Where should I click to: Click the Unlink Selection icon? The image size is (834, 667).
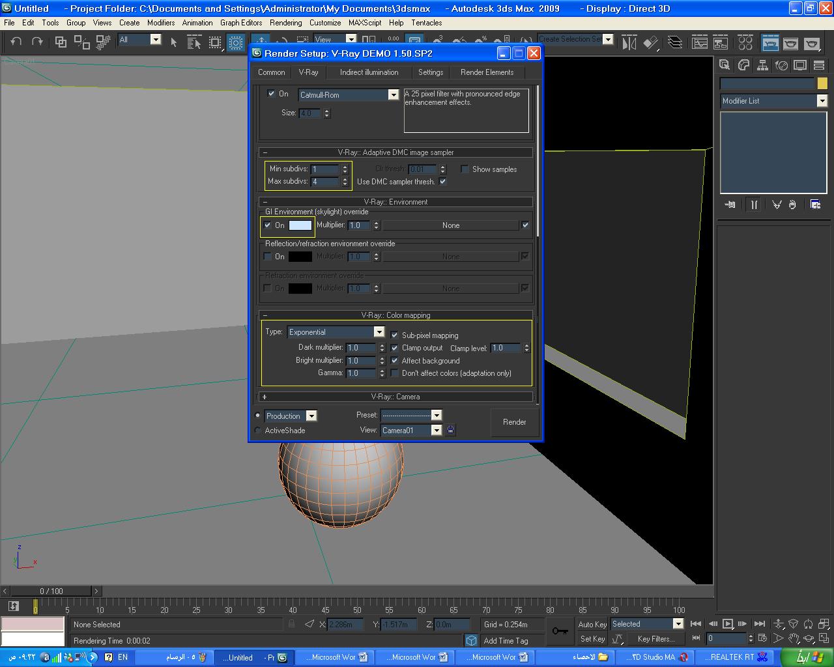81,42
